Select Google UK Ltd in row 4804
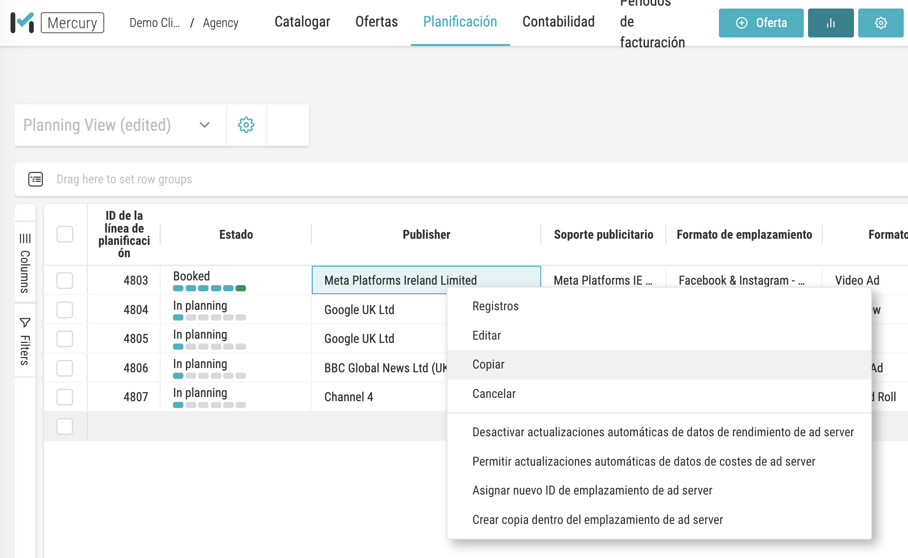Screen dimensions: 908x558 point(359,310)
